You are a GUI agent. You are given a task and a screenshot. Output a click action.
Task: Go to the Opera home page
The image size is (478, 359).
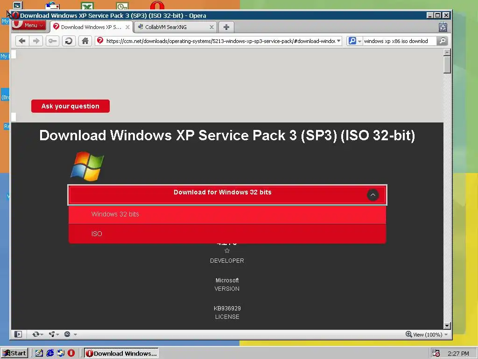(85, 41)
